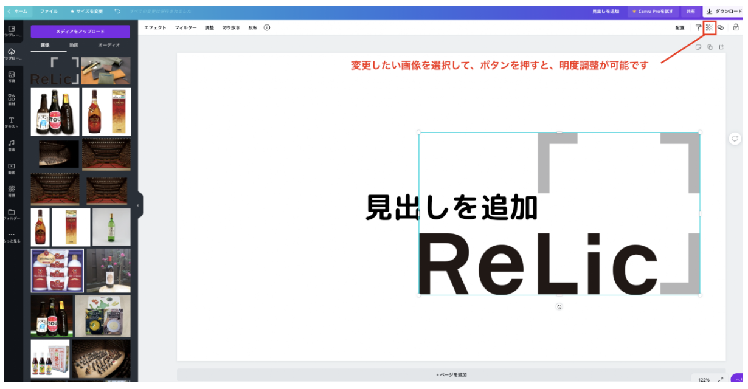This screenshot has width=748, height=389.
Task: Select the three beer bottles white-background thumbnail
Action: (x=55, y=111)
